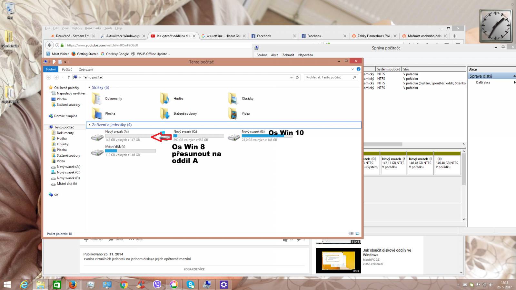Click into the Prohledat: Tento počítač search box

click(331, 77)
